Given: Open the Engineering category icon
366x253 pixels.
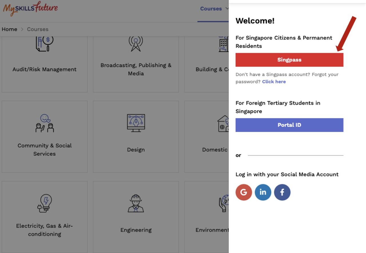Looking at the screenshot, I should point(136,203).
